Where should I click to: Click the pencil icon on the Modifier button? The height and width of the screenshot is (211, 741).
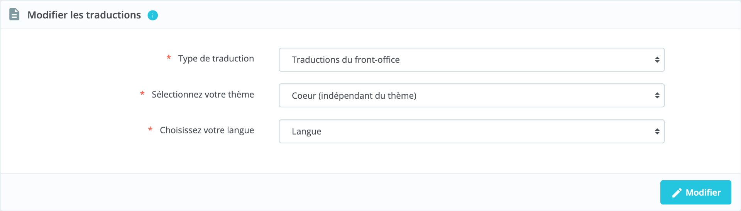point(677,193)
